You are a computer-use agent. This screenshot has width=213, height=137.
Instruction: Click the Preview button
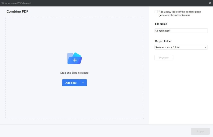pos(164,58)
